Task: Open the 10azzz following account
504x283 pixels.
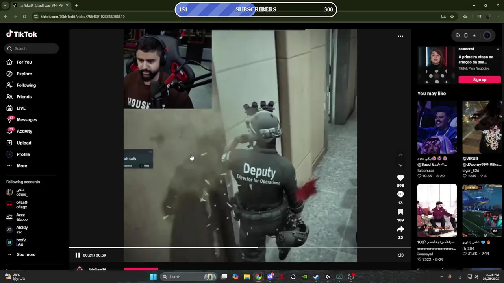Action: 17,217
